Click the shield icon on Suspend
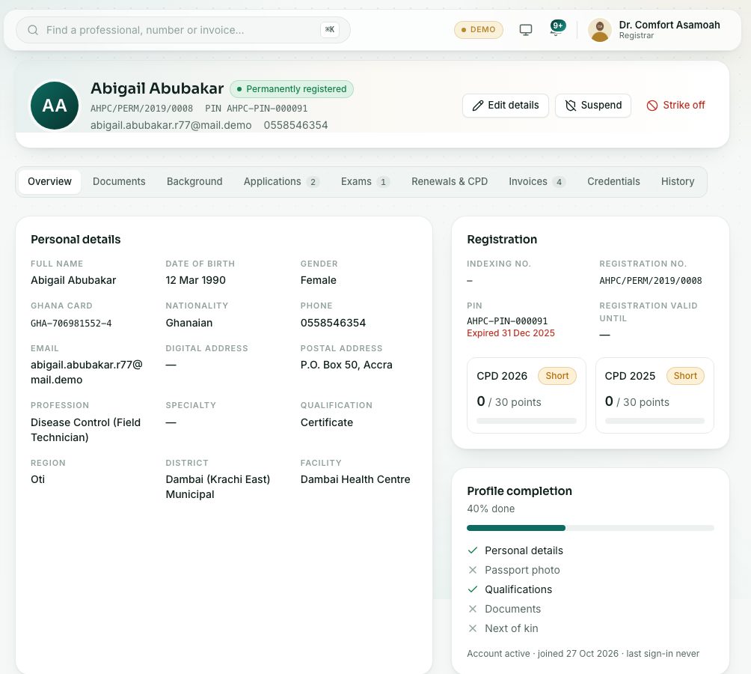751x674 pixels. point(571,106)
